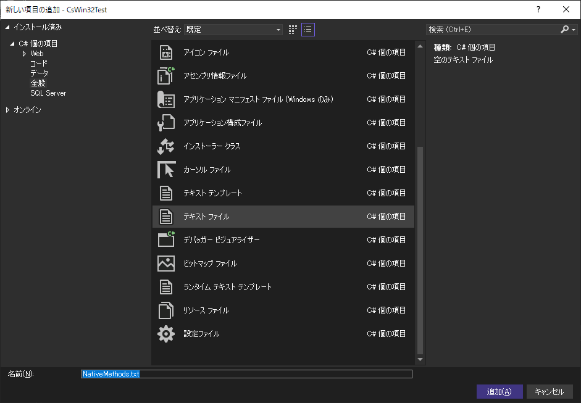Click the 追加 button to add the item
The width and height of the screenshot is (581, 403).
click(499, 391)
